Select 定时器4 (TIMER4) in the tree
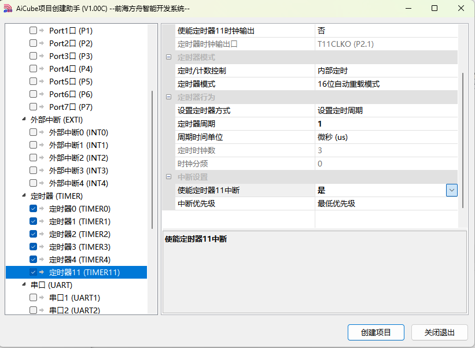The width and height of the screenshot is (475, 348). pyautogui.click(x=79, y=260)
